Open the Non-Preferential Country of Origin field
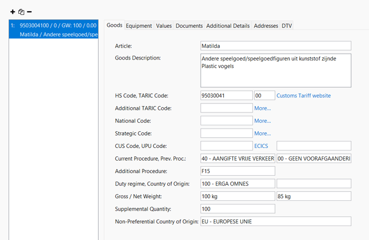The image size is (369, 240). click(x=276, y=221)
